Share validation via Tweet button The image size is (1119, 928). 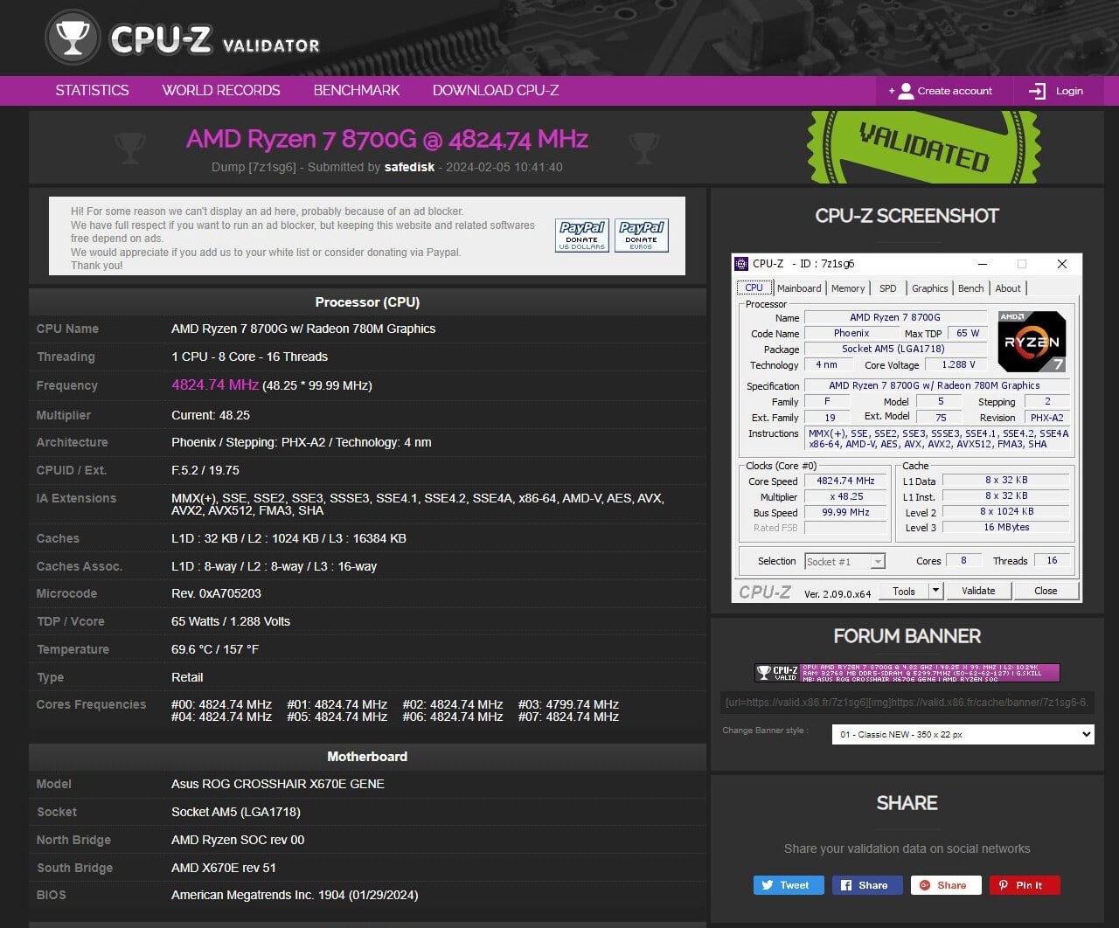click(788, 885)
